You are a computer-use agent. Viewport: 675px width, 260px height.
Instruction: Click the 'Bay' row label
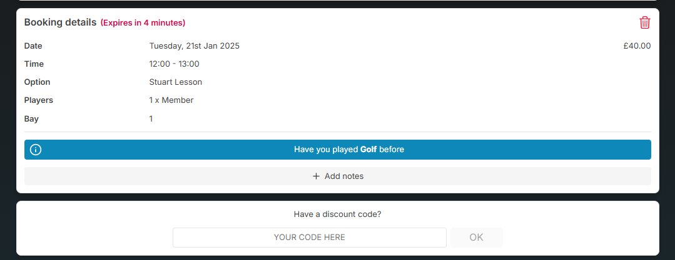pos(31,118)
